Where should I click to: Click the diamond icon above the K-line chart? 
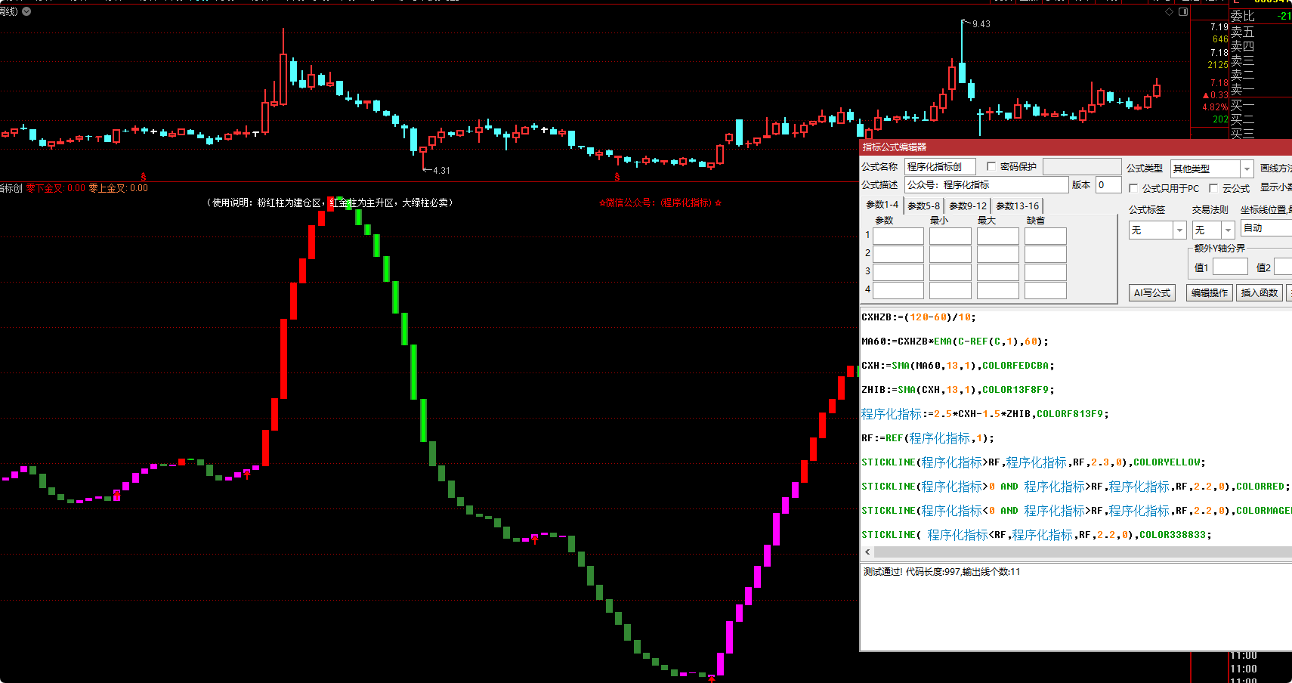1170,12
